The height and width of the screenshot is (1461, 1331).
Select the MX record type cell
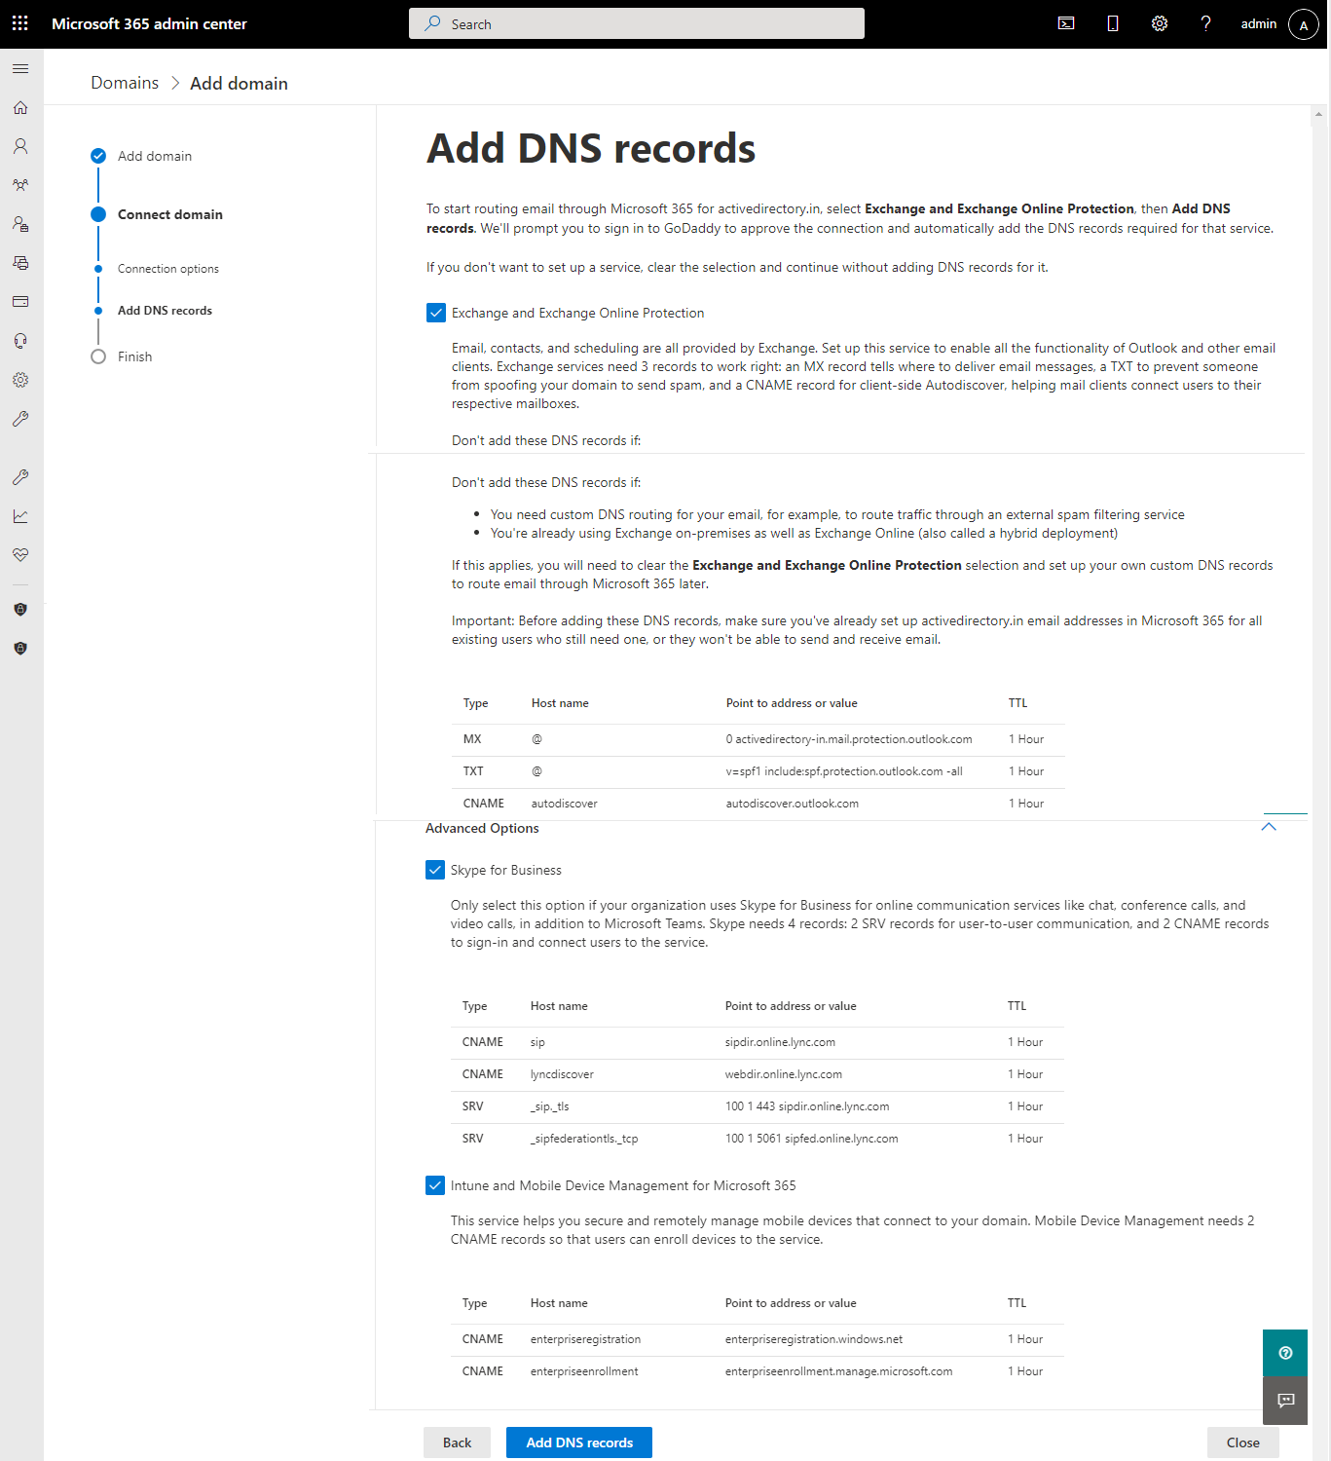click(x=472, y=739)
